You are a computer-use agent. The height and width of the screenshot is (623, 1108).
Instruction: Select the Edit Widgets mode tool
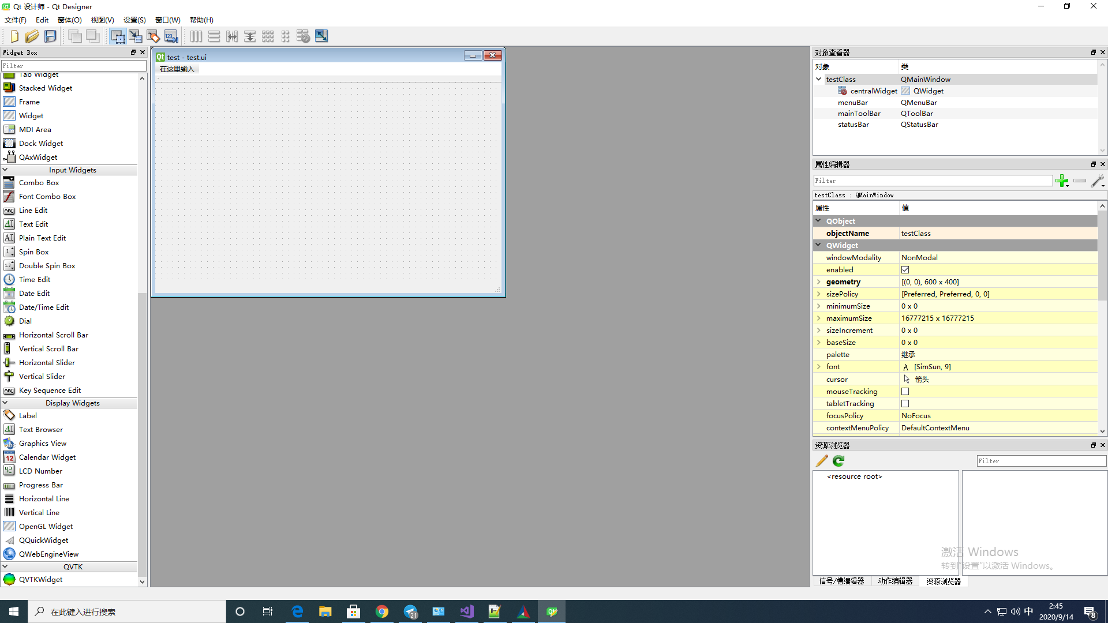click(x=118, y=36)
